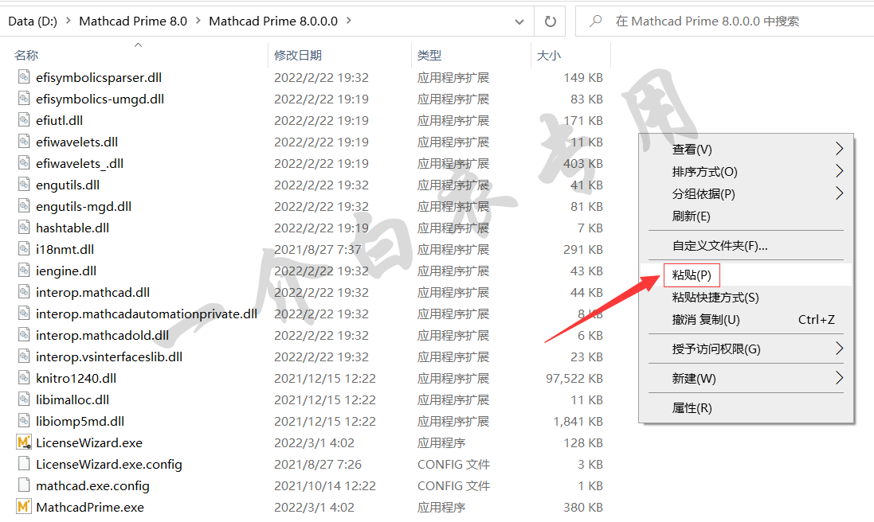
Task: Select file name MathcadPrime.exe
Action: (90, 507)
